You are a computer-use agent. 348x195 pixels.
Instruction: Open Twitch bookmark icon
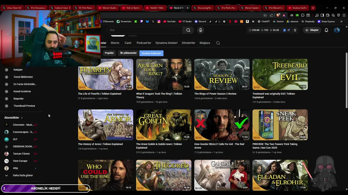pyautogui.click(x=142, y=21)
